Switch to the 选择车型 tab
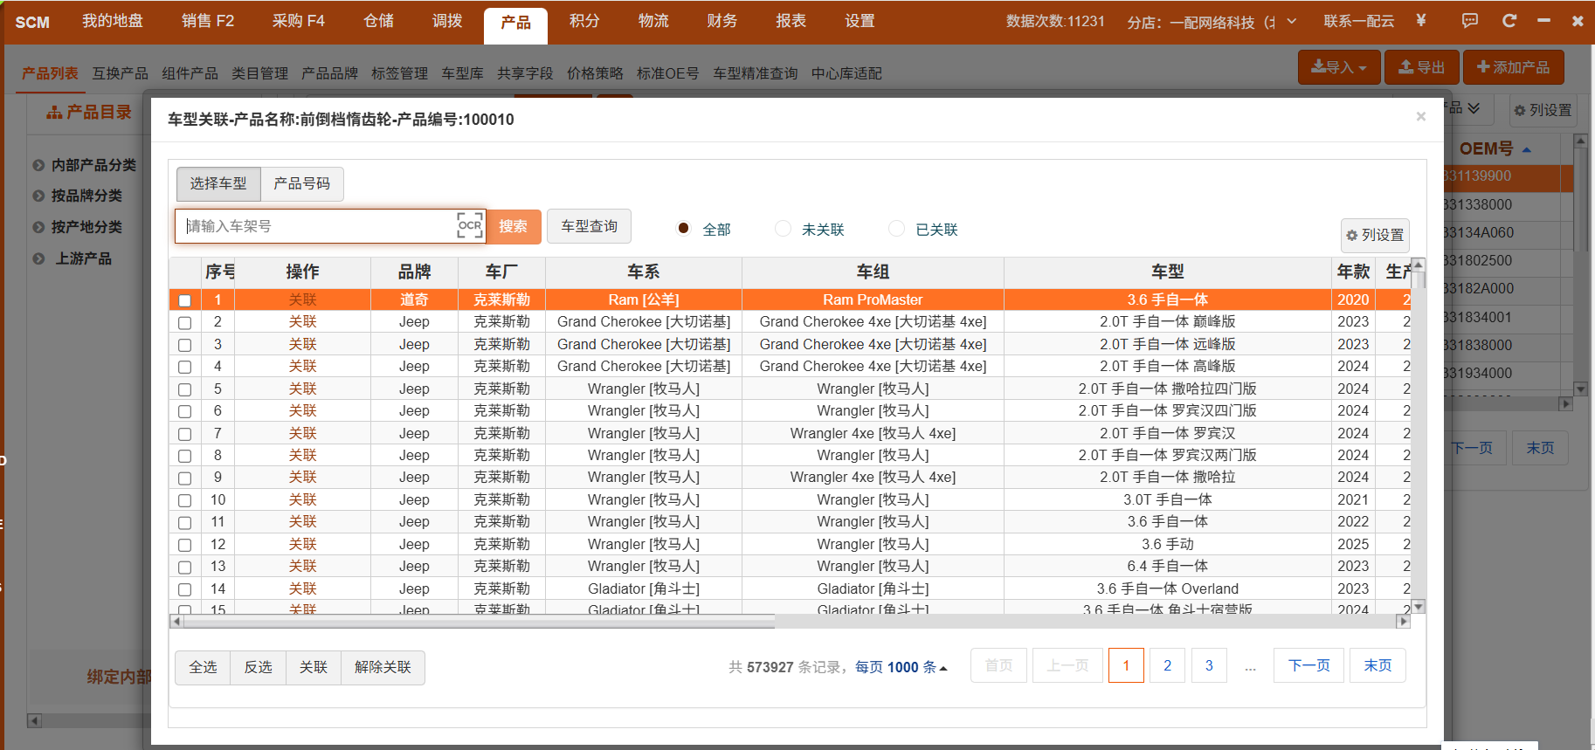This screenshot has width=1595, height=750. tap(218, 183)
